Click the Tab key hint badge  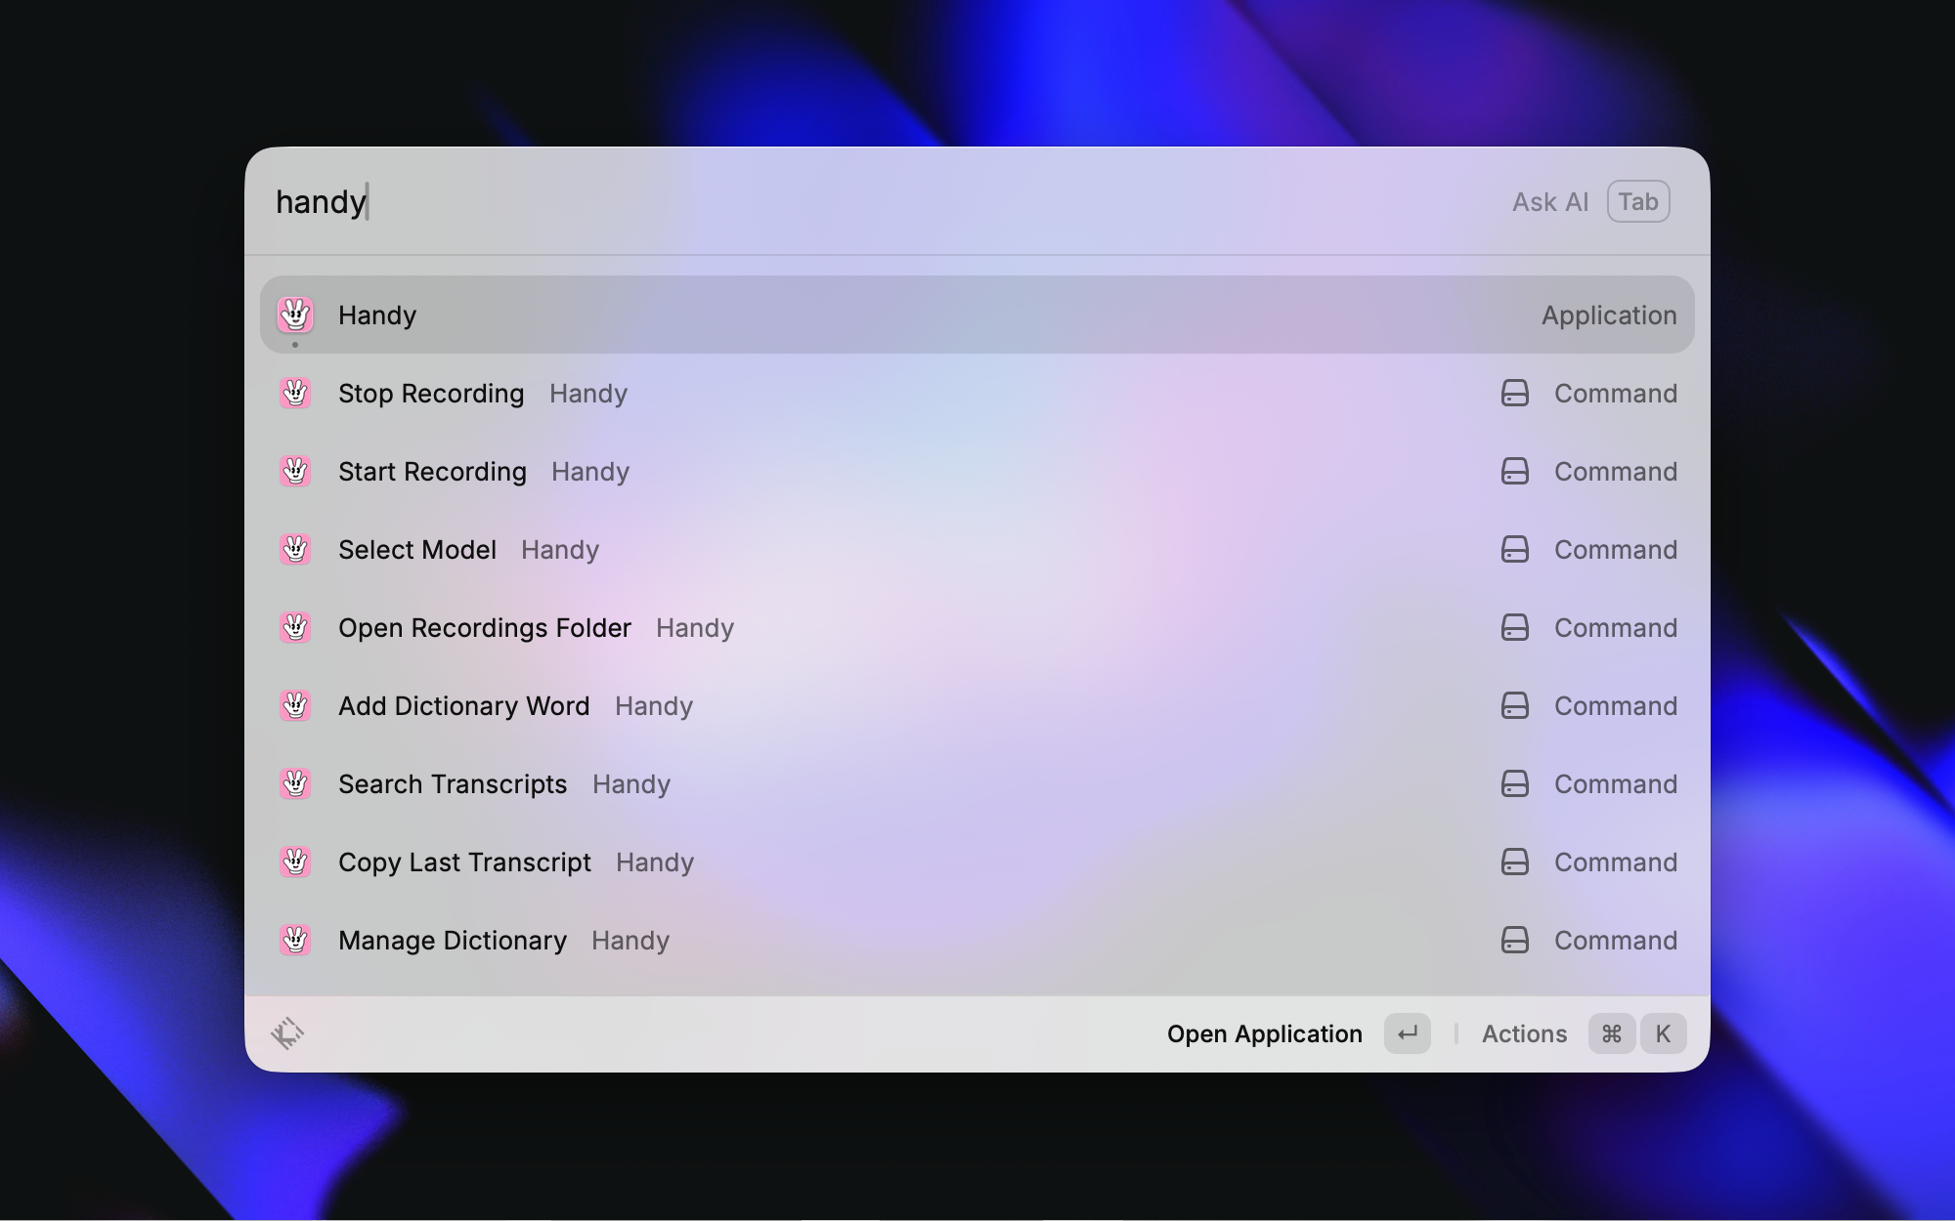coord(1638,202)
